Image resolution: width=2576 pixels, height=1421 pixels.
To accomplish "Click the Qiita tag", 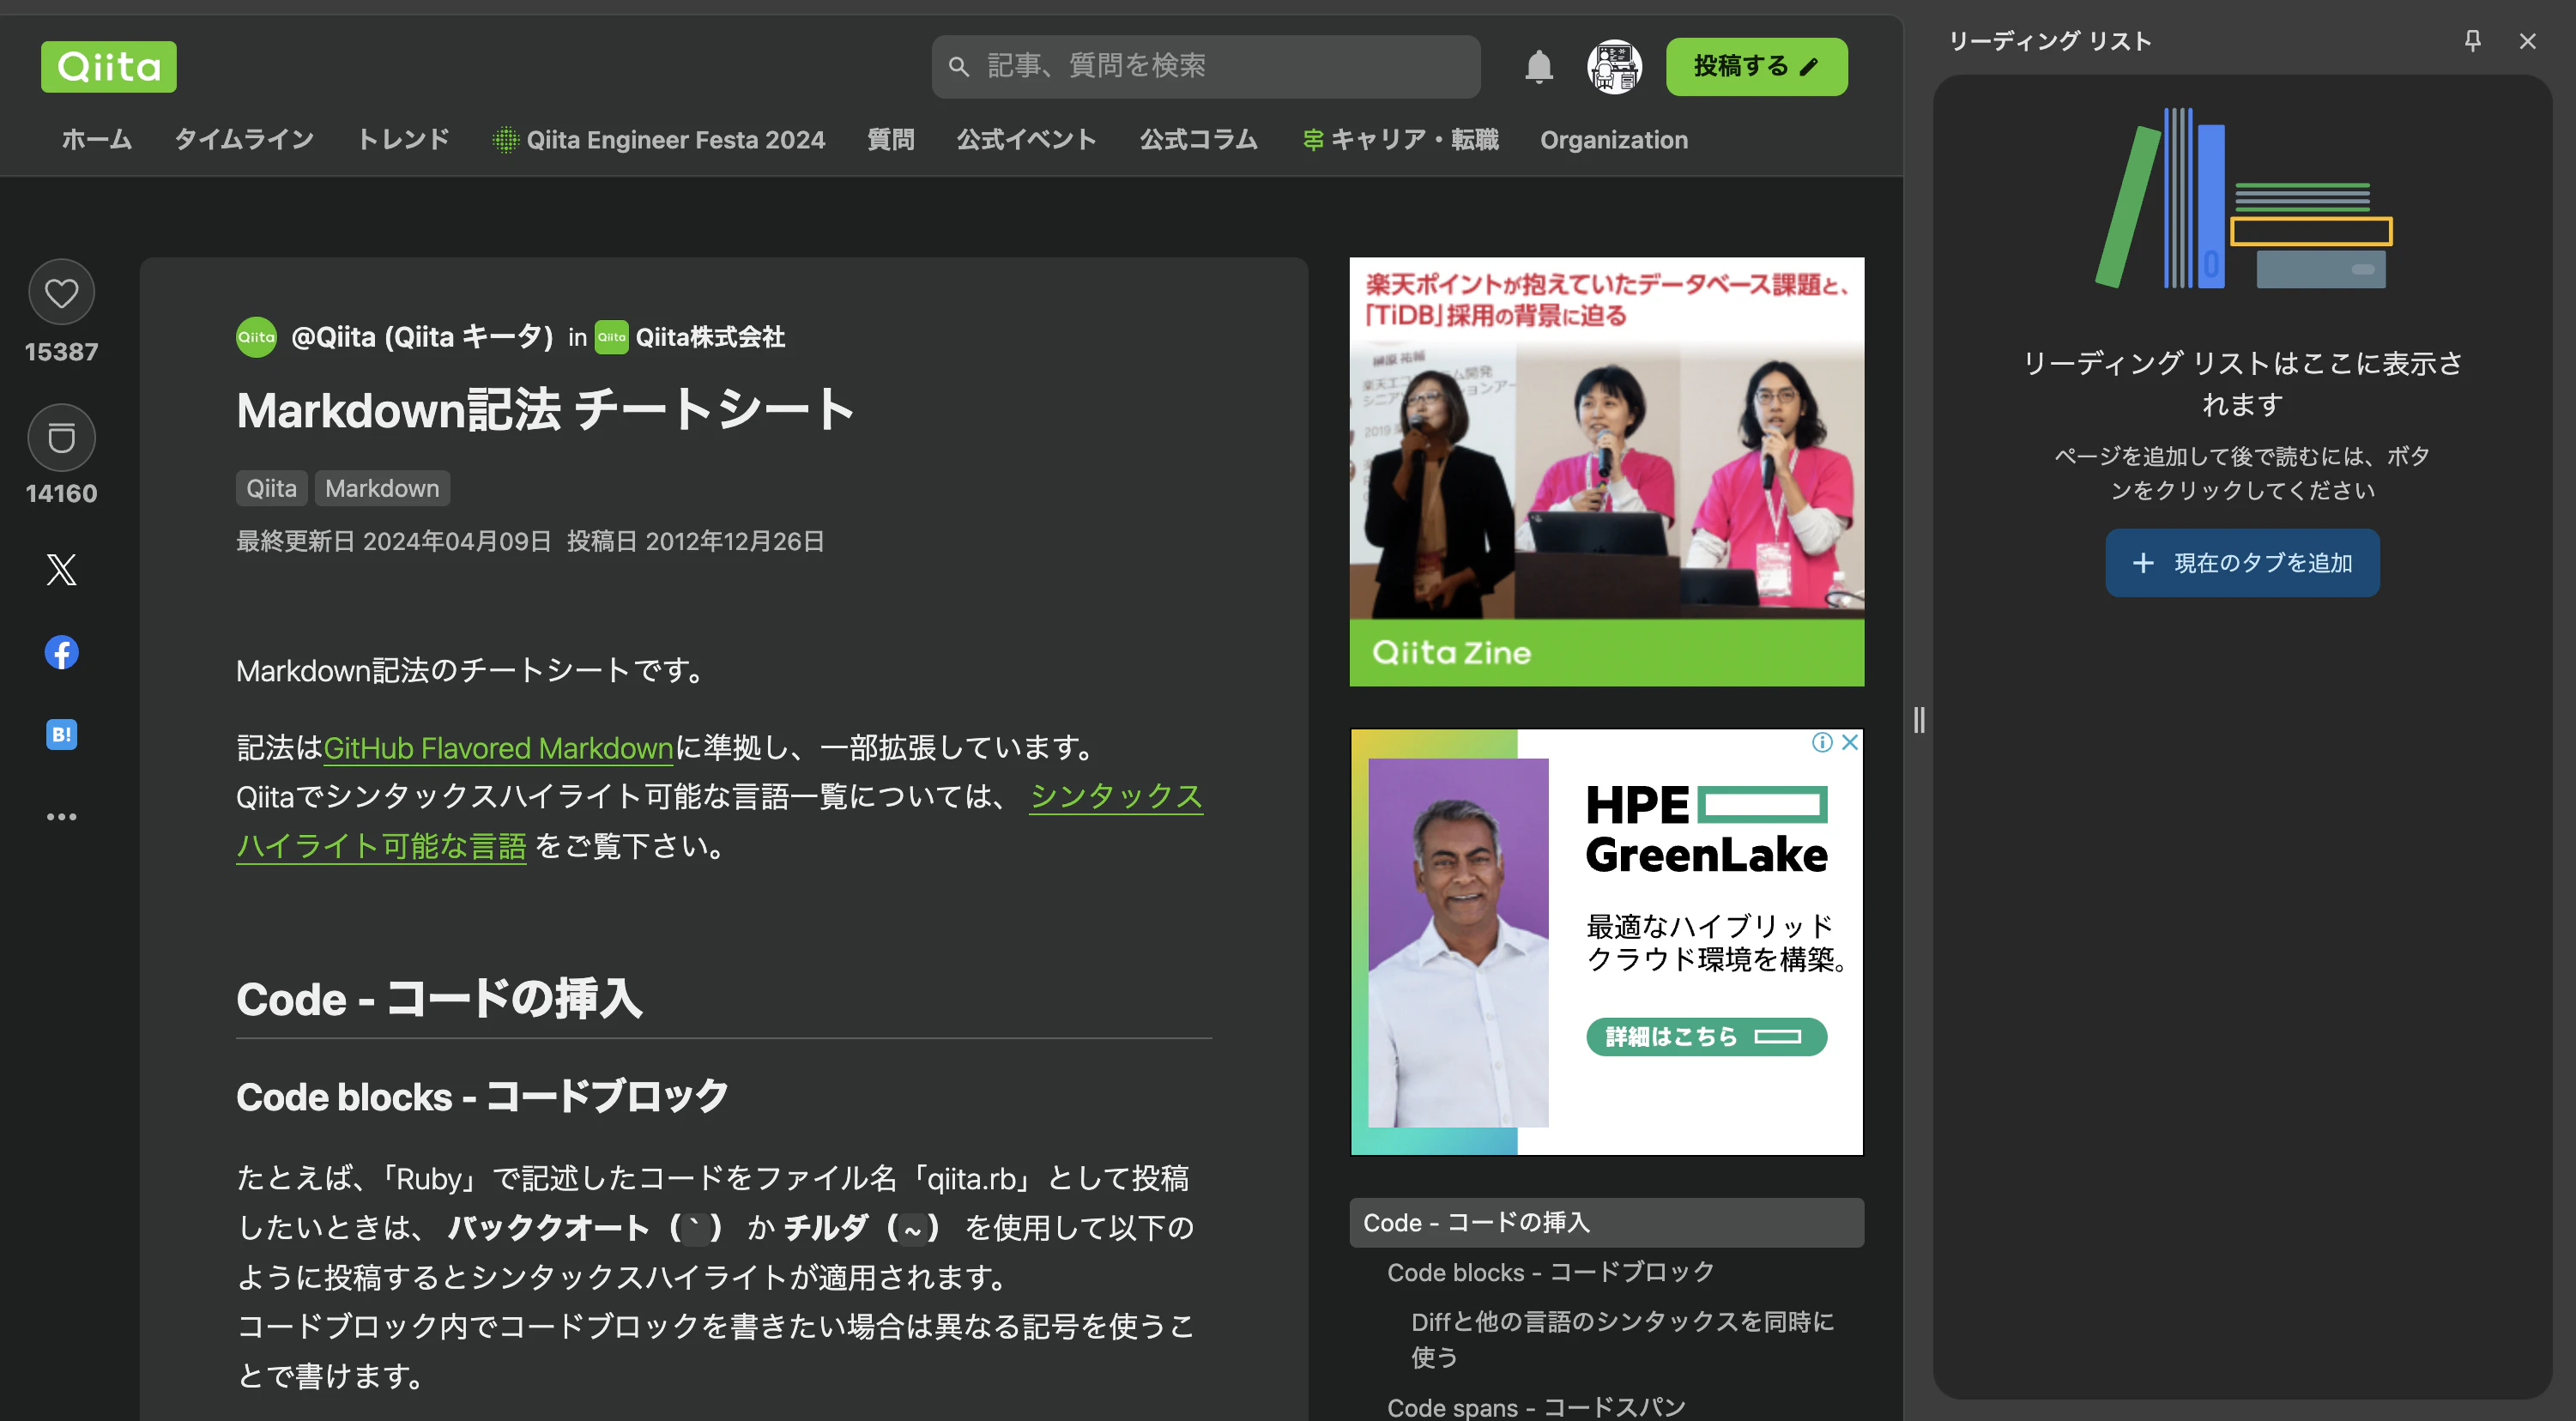I will point(272,489).
